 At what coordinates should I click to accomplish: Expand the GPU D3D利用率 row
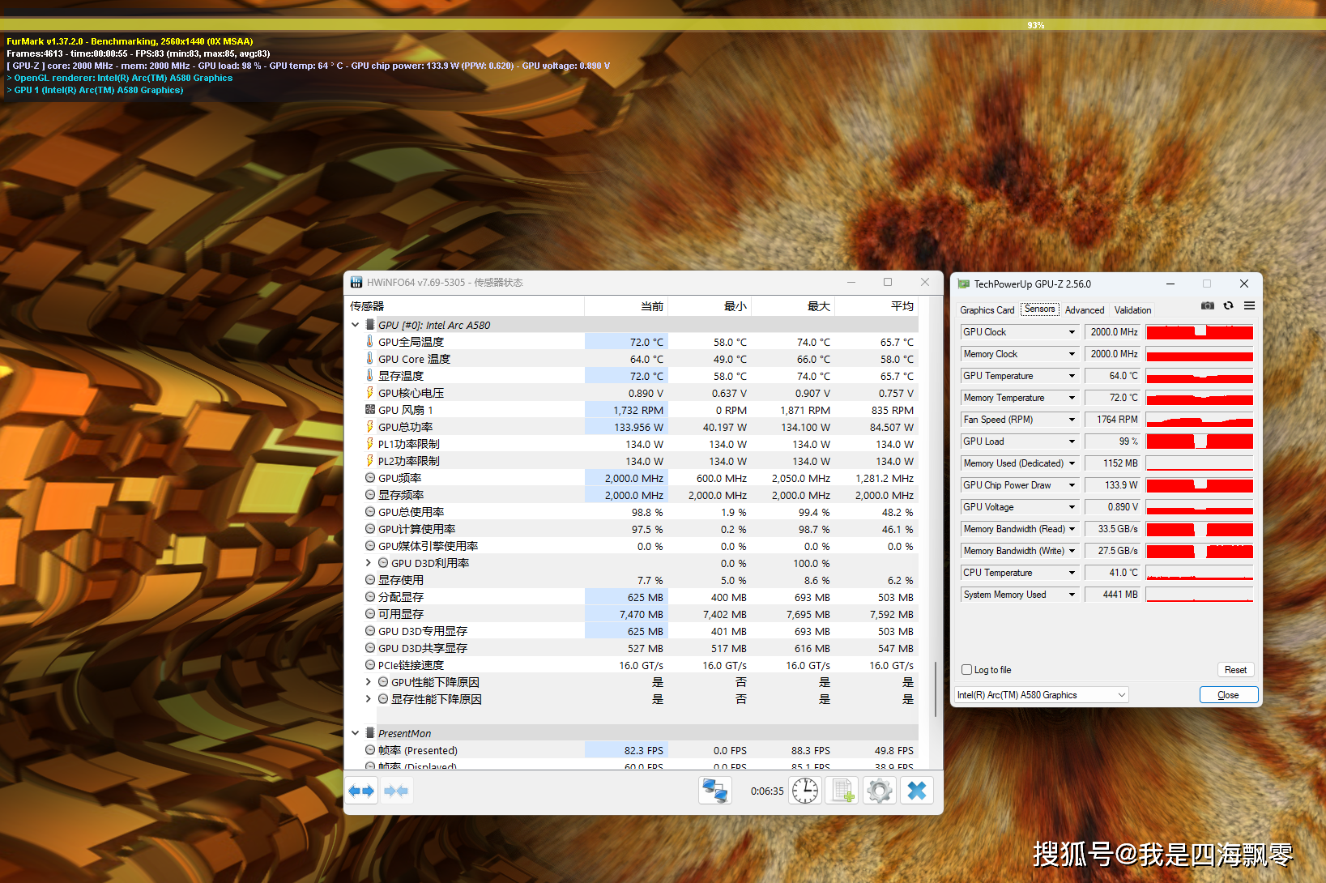pyautogui.click(x=369, y=563)
